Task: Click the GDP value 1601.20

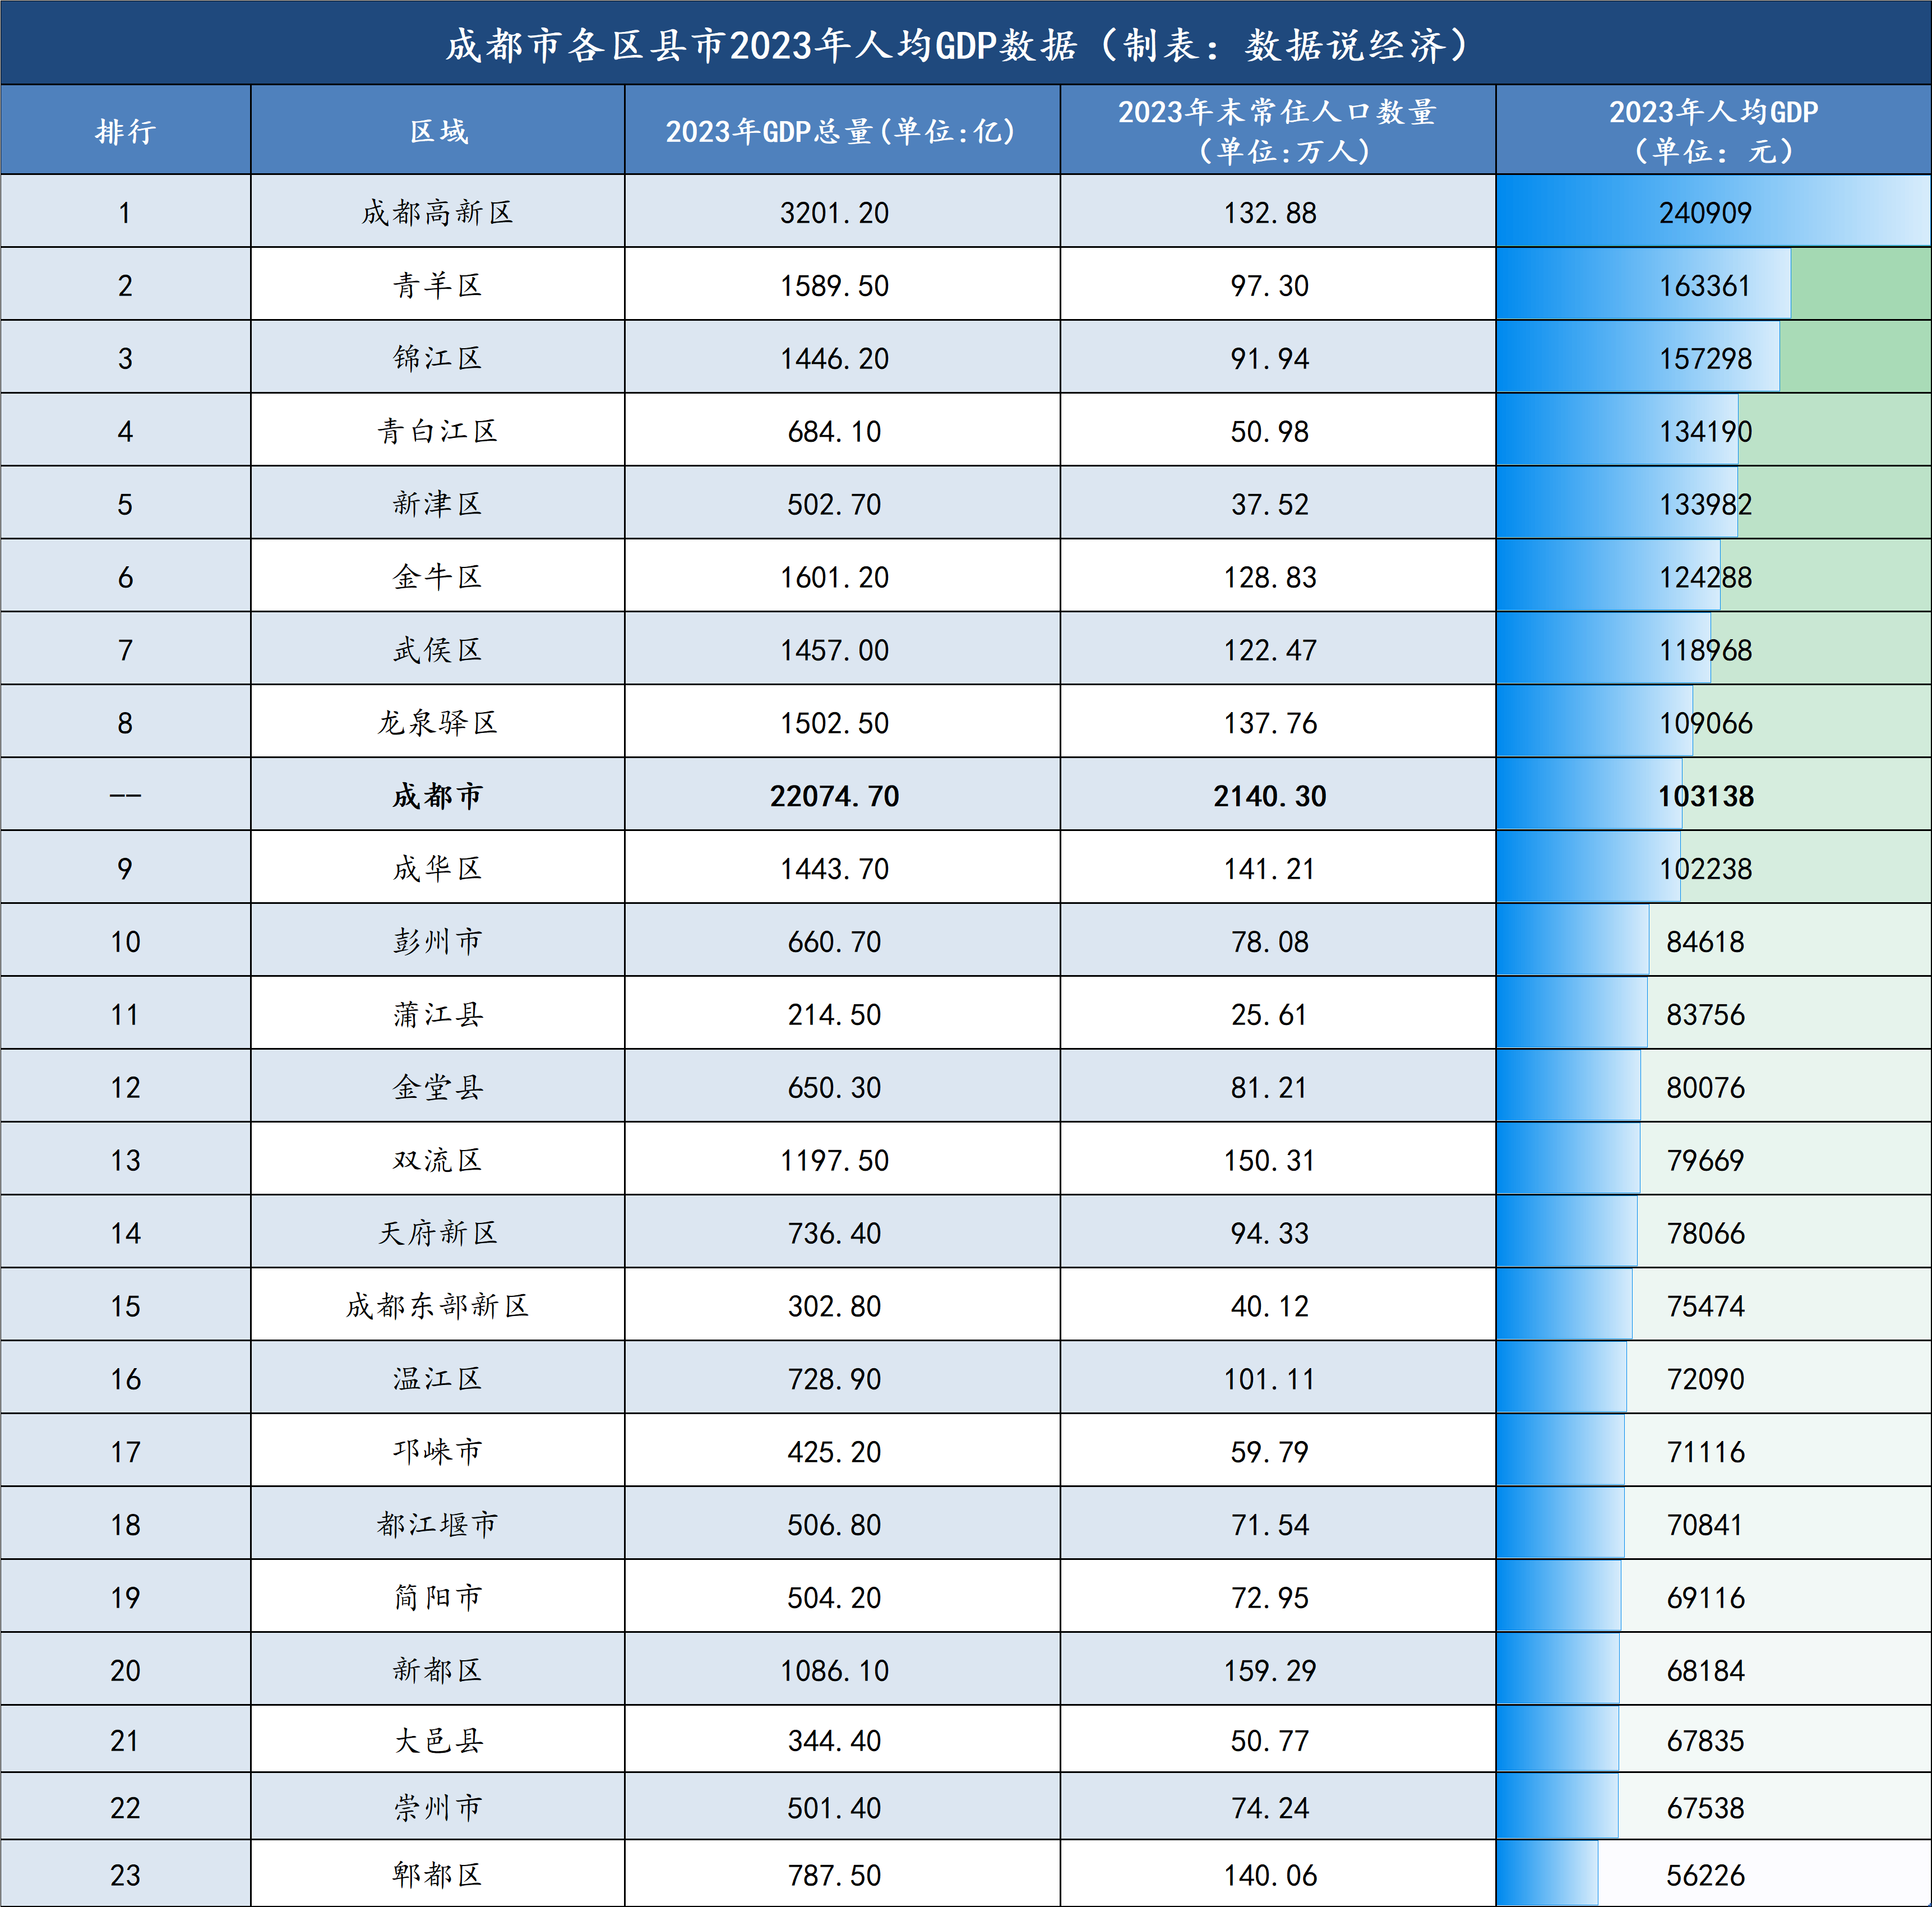Action: [x=834, y=578]
